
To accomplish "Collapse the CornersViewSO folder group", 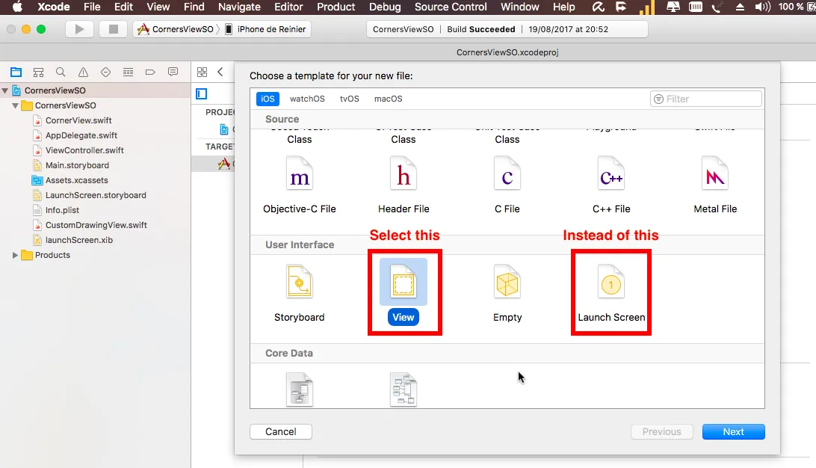I will coord(16,105).
